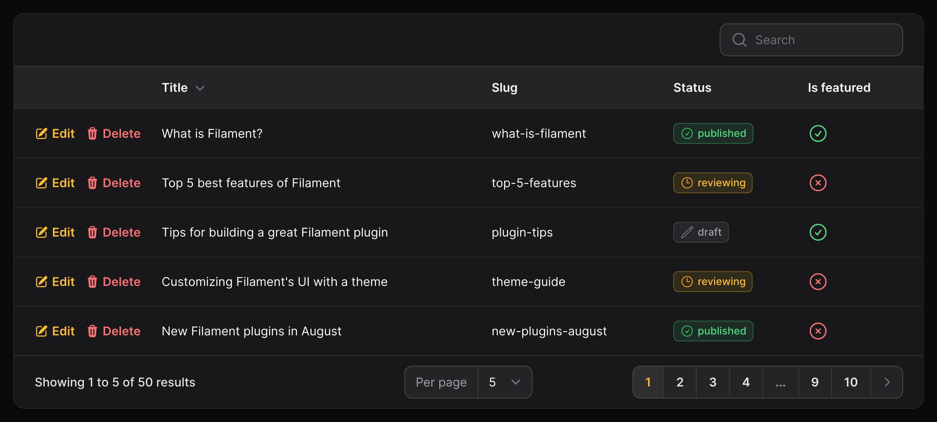Click the featured checkmark for What is Filament?
Image resolution: width=937 pixels, height=422 pixels.
818,133
